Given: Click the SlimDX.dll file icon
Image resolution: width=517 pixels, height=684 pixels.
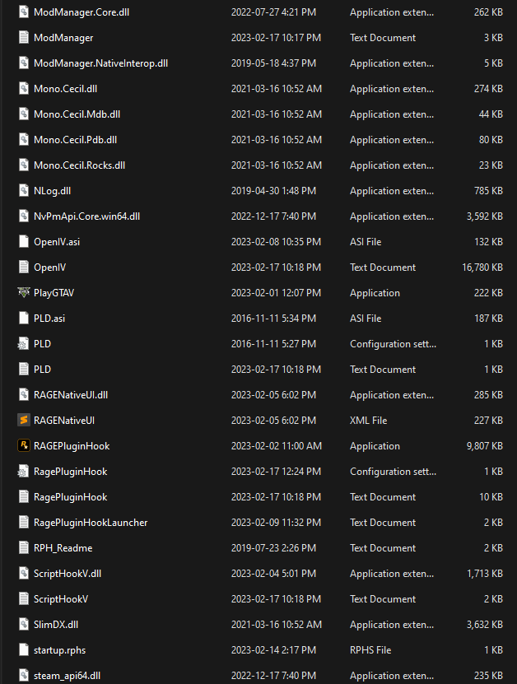Looking at the screenshot, I should tap(24, 624).
